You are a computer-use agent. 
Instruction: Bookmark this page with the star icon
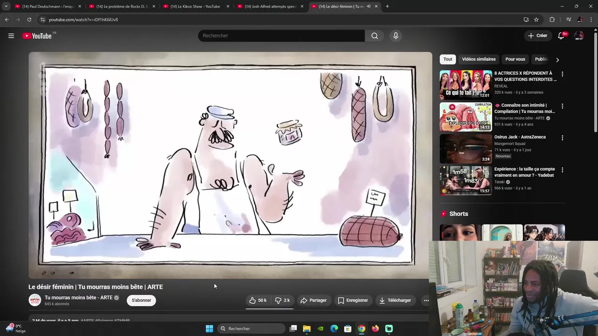coord(536,20)
